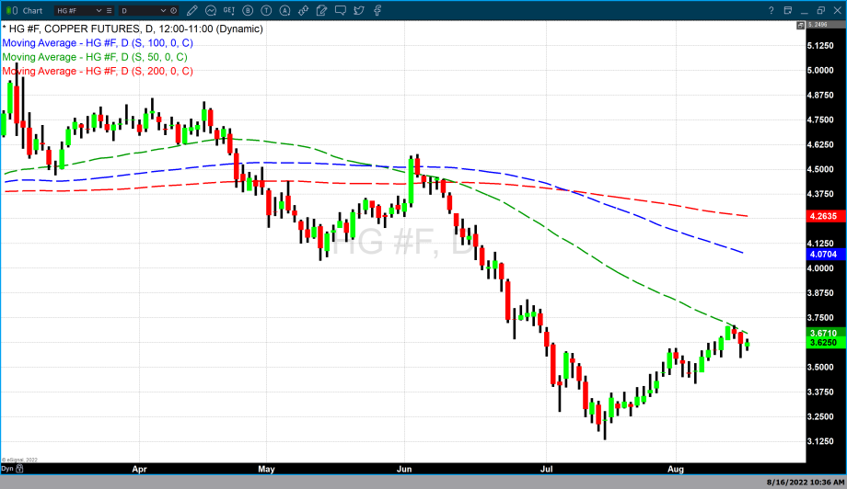Image resolution: width=847 pixels, height=489 pixels.
Task: Share chart via Twitter icon
Action: click(x=360, y=10)
